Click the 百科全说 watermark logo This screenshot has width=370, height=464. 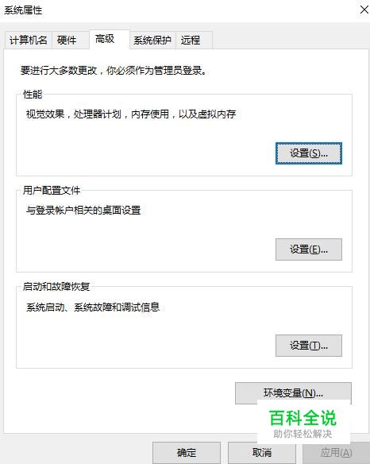tap(303, 423)
